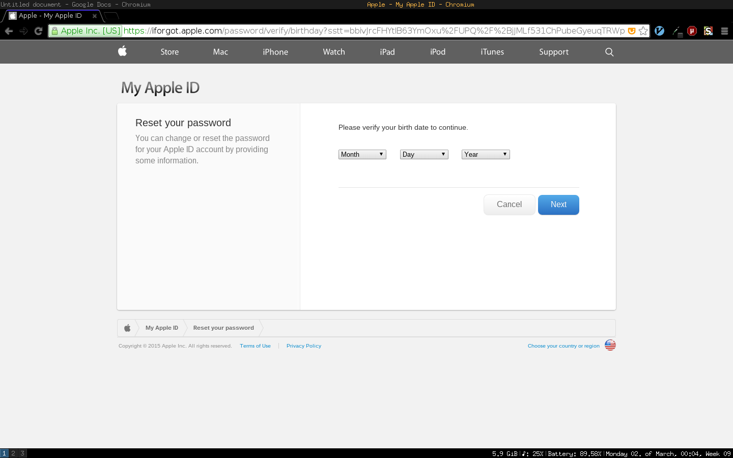
Task: Open the iPad menu item
Action: (387, 52)
